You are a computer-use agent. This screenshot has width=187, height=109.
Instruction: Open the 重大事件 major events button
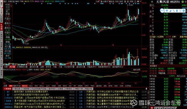(x=104, y=1)
